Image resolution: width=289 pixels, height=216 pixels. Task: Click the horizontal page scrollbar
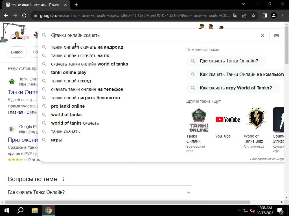[x=127, y=202]
